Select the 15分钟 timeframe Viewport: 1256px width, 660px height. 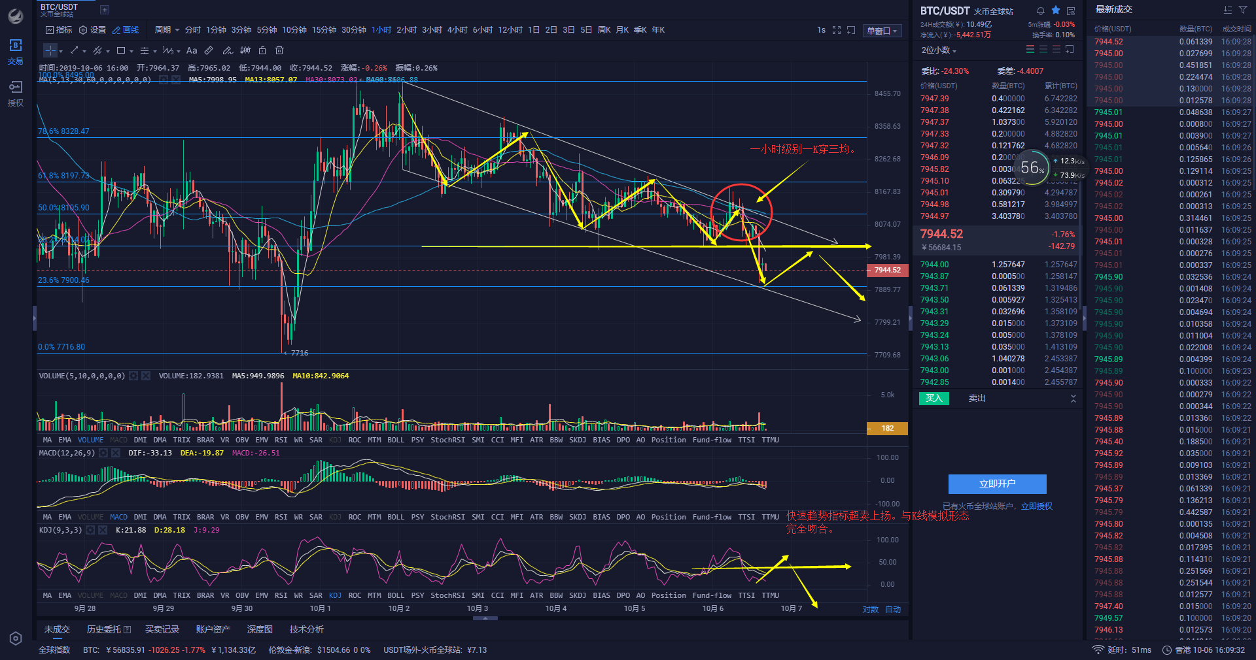(324, 30)
